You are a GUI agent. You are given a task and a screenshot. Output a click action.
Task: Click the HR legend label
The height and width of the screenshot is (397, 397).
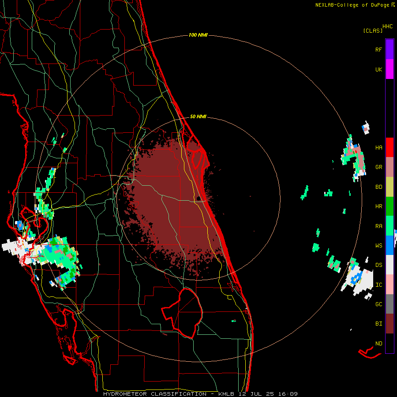point(378,206)
